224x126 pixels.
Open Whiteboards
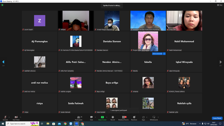pos(154,118)
